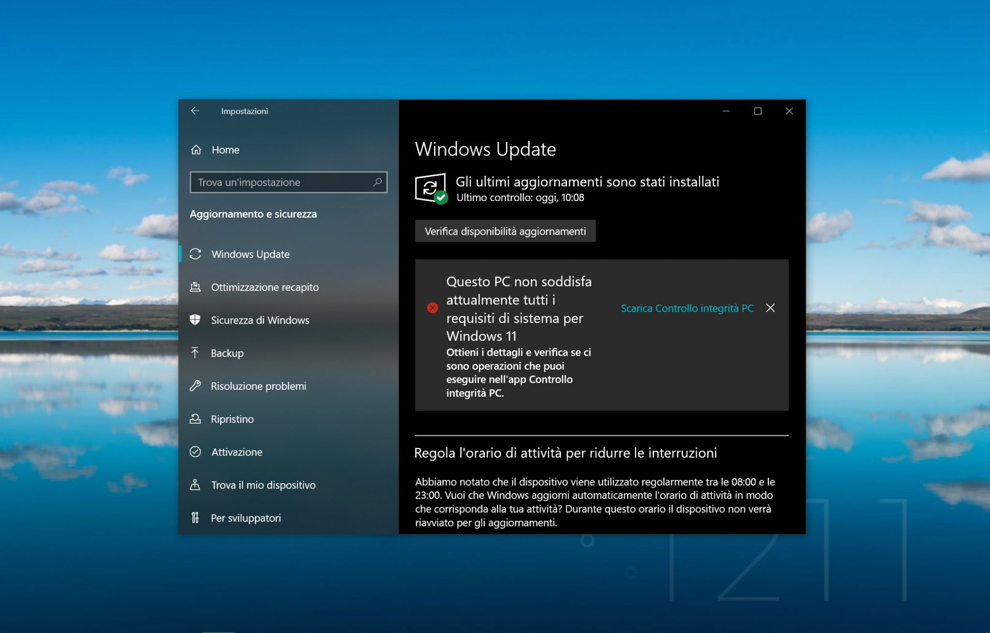The height and width of the screenshot is (633, 990).
Task: Open Windows Update section
Action: 289,254
